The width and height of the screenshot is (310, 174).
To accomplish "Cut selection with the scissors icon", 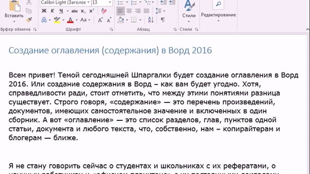I will (x=29, y=2).
